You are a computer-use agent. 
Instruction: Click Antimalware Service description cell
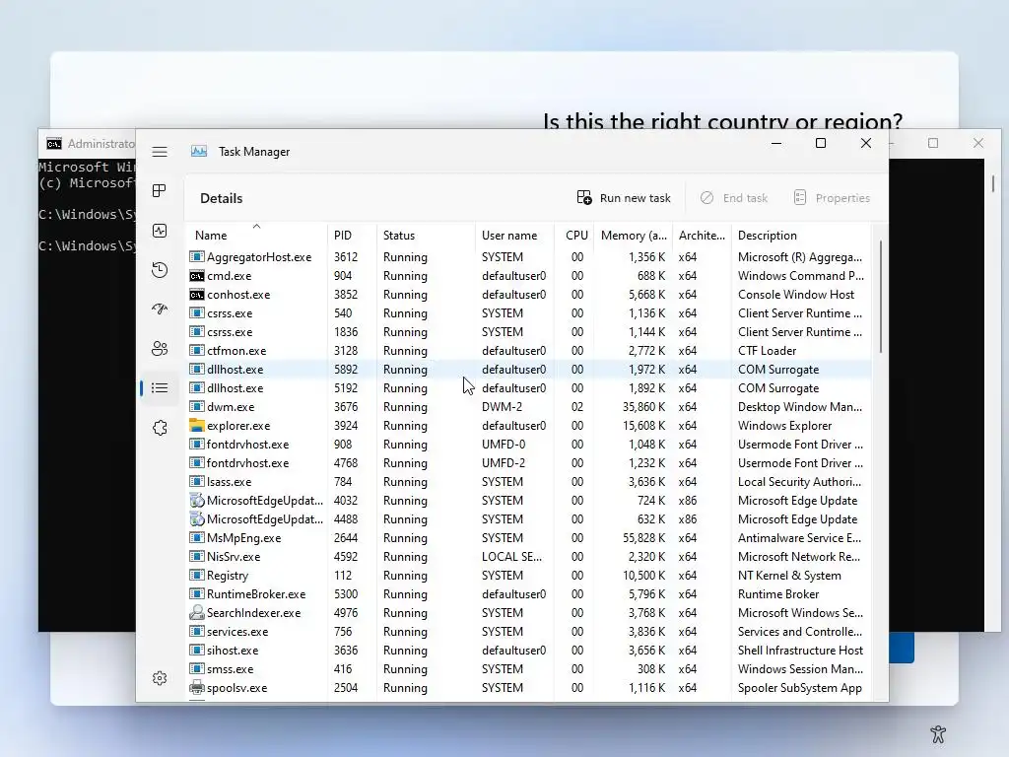[799, 537]
